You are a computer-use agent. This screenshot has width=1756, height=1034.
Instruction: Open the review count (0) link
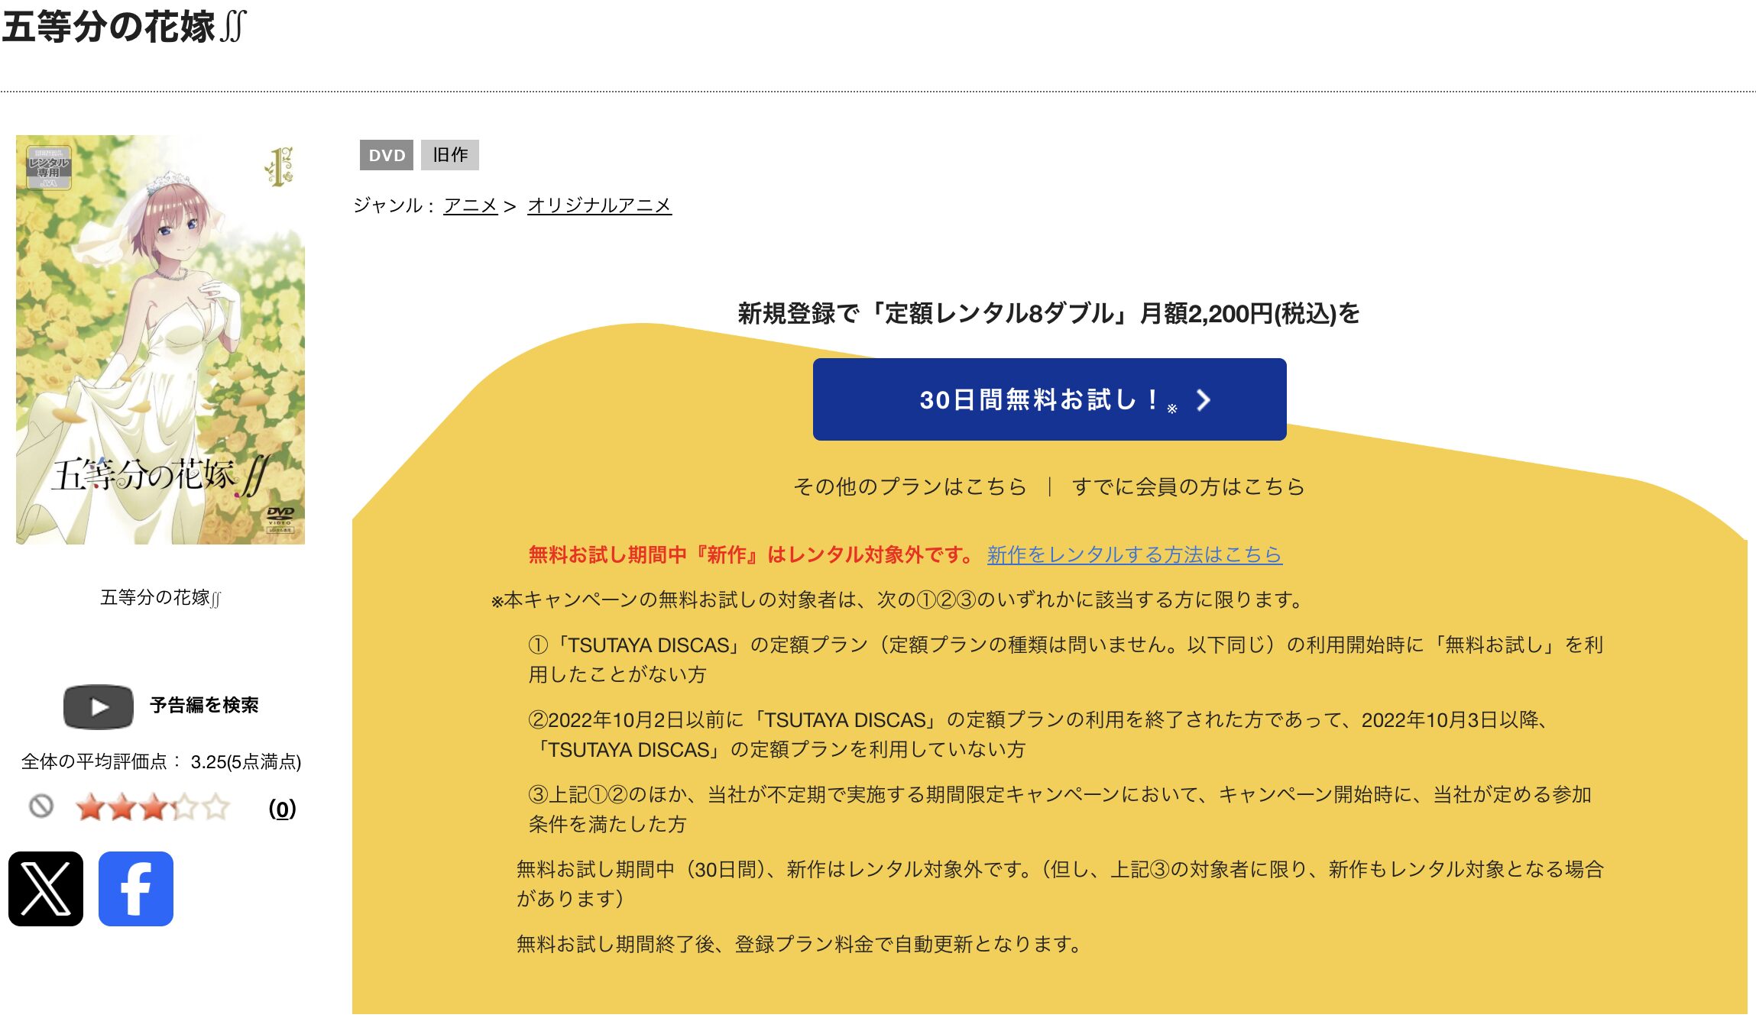(x=282, y=809)
